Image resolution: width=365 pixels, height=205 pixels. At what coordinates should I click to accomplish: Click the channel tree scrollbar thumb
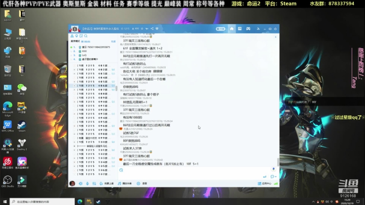click(x=117, y=88)
